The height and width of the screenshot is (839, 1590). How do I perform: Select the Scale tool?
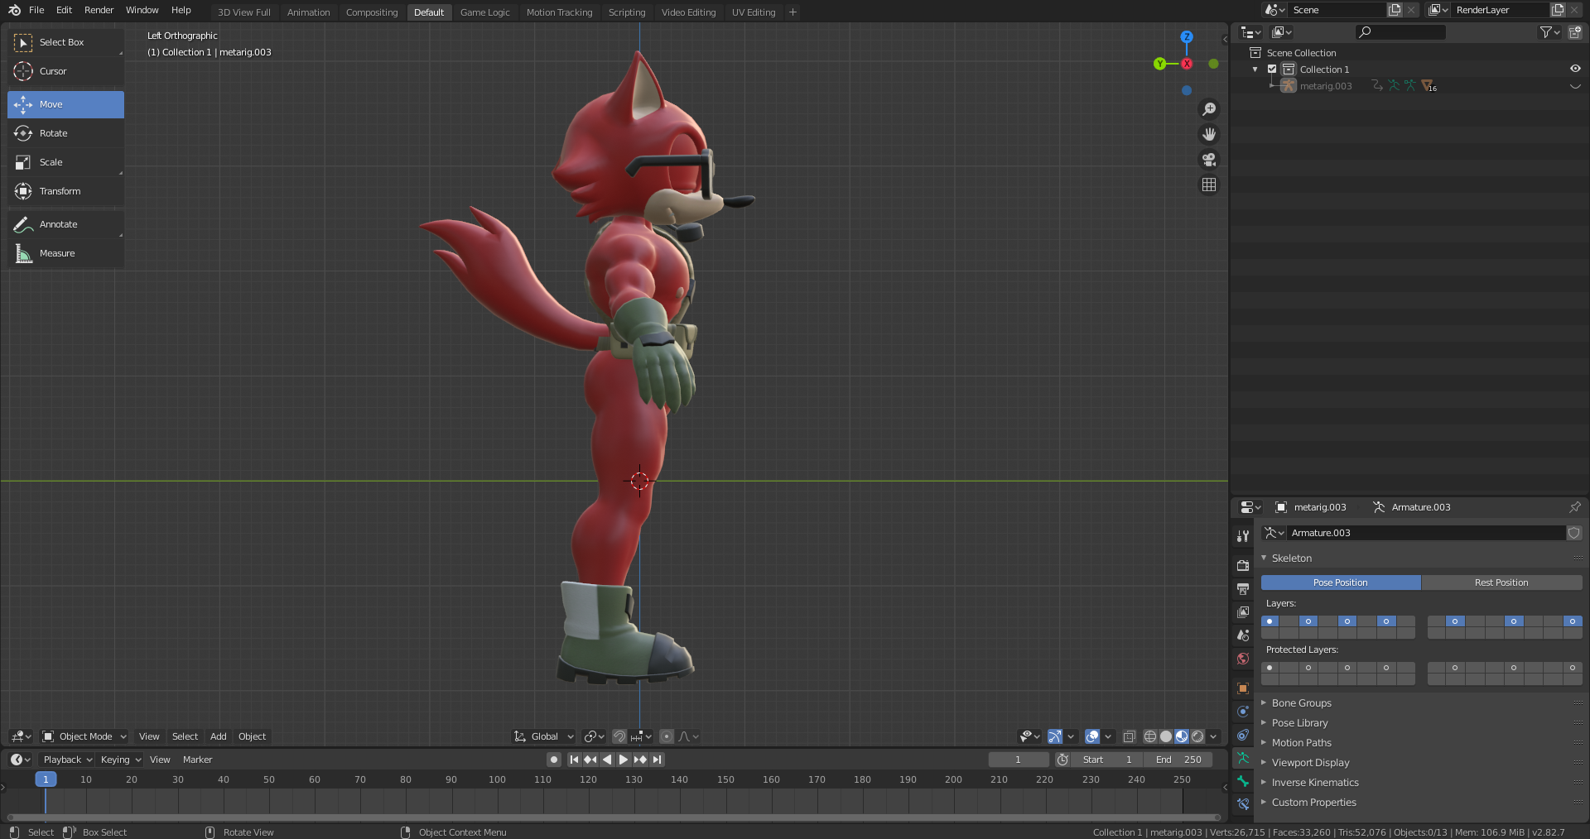point(65,162)
